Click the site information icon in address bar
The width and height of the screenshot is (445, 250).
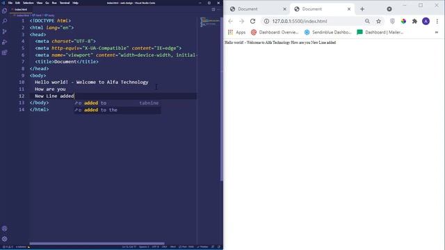pos(266,22)
